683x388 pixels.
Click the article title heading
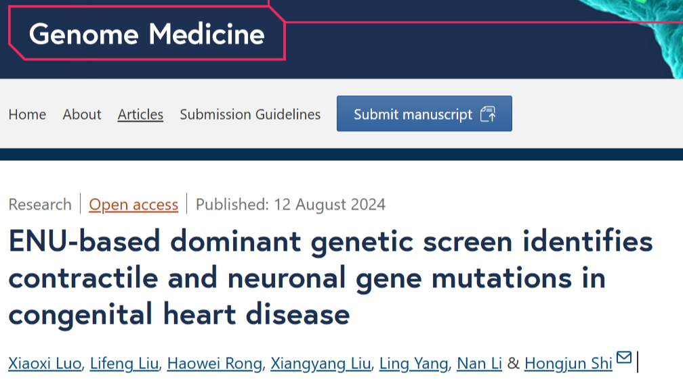tap(331, 278)
